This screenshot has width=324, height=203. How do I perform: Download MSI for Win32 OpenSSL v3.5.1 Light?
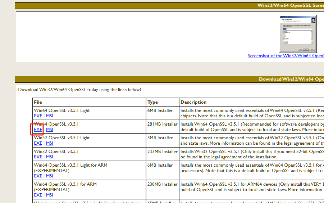pos(50,143)
